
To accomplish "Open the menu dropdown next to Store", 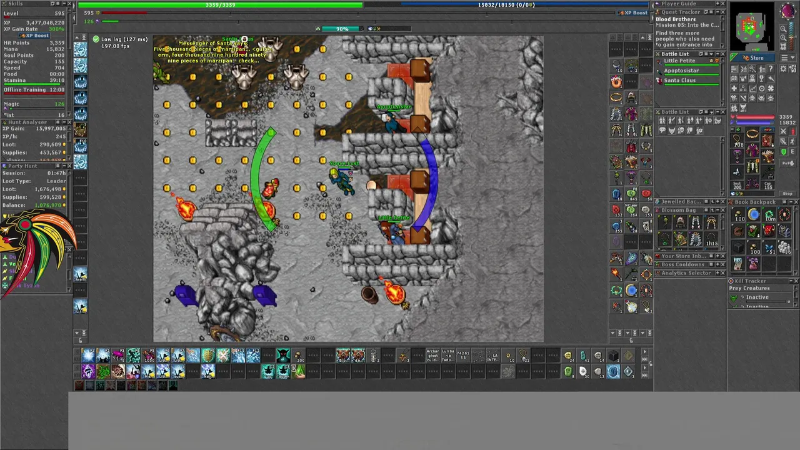I will pos(788,57).
